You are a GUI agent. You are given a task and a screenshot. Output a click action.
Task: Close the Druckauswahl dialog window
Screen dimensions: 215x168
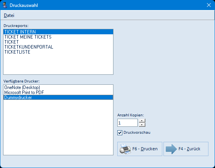209,5
